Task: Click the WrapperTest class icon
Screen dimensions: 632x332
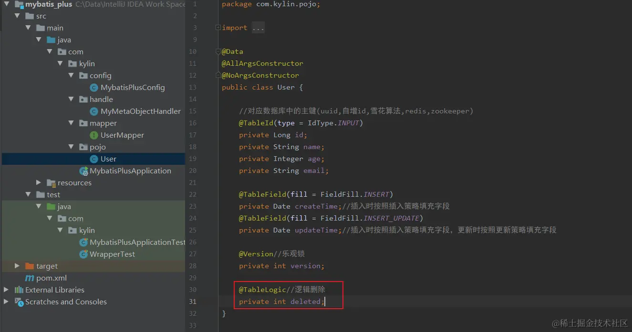Action: coord(83,254)
